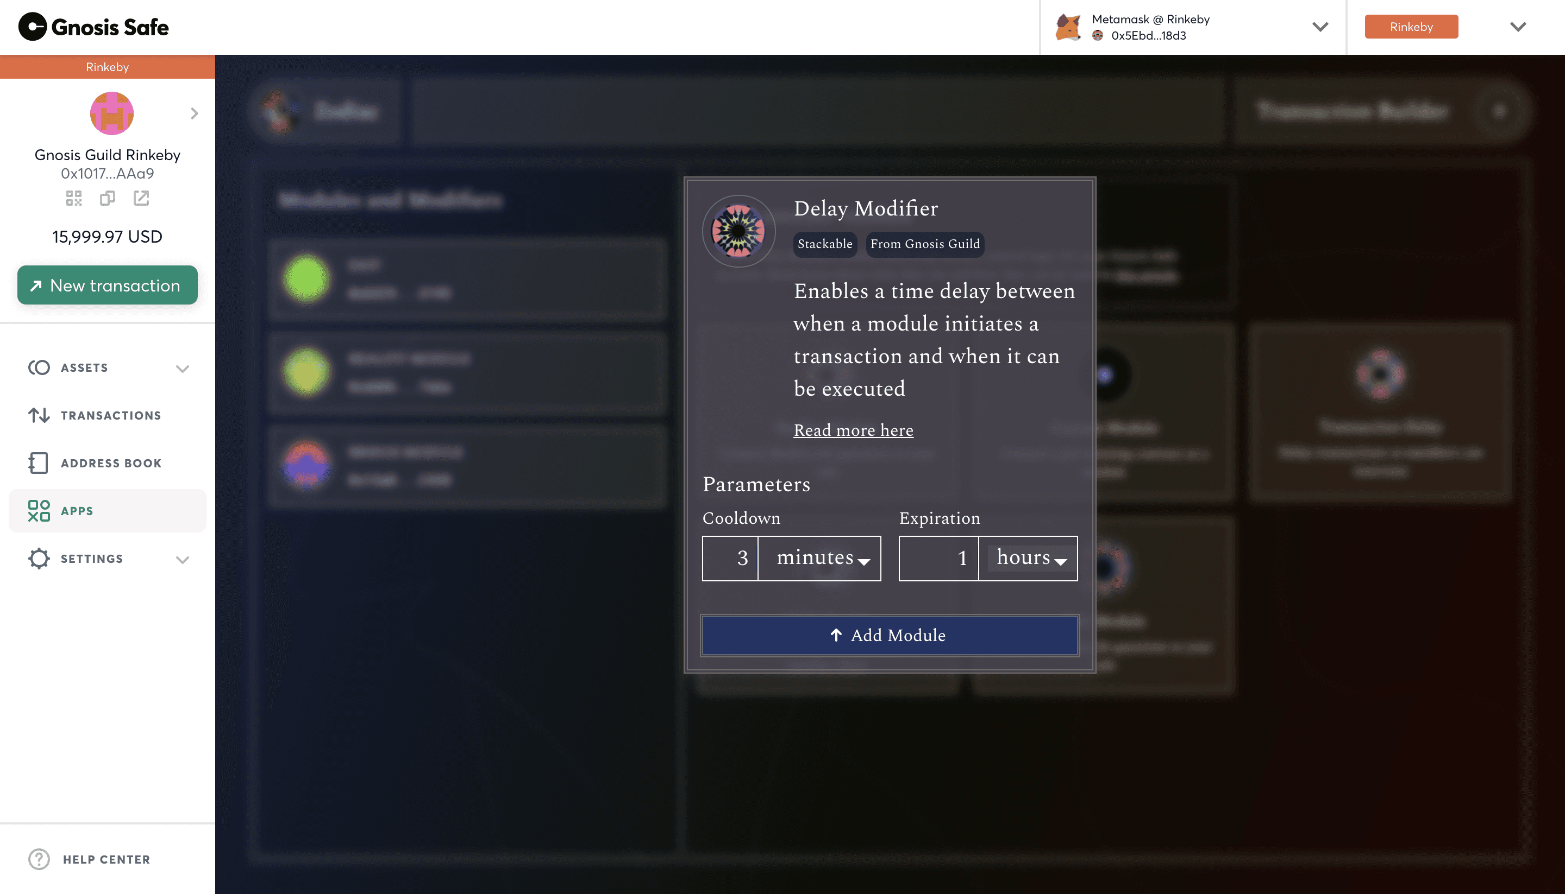1565x894 pixels.
Task: Click the Apps sidebar icon
Action: click(x=39, y=511)
